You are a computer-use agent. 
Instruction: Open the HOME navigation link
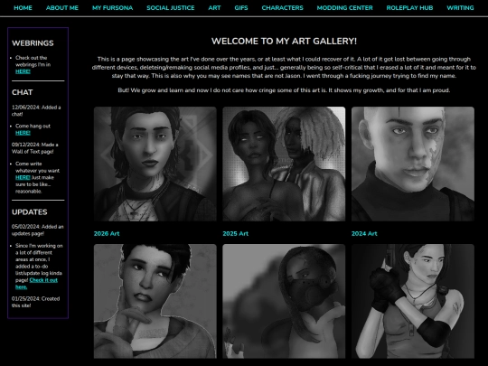(23, 8)
